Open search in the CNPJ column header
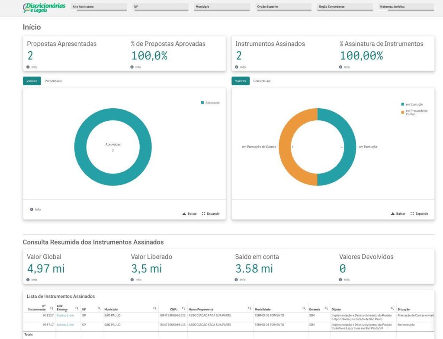Viewport: 443px width, 339px height. click(x=183, y=308)
